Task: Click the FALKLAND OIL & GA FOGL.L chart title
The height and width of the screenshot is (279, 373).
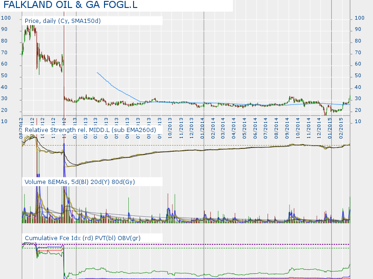Action: pyautogui.click(x=70, y=5)
